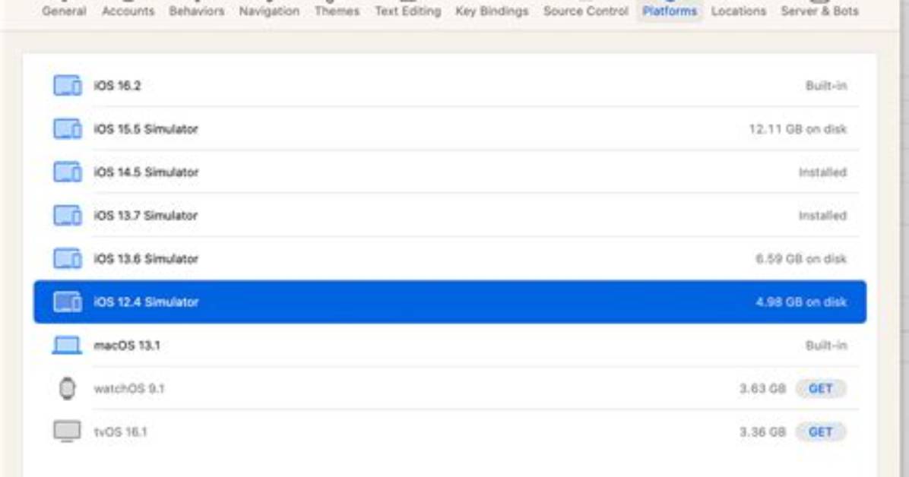
Task: Click the iOS 13.6 Simulator device icon
Action: pos(67,258)
